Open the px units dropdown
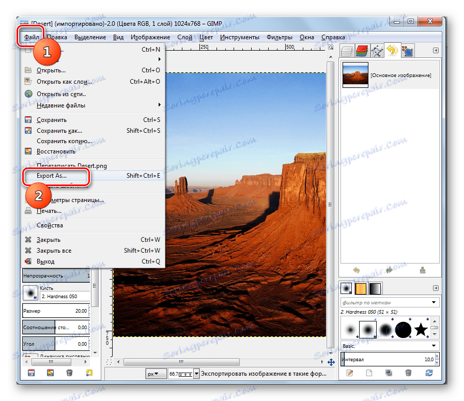Screen dimensions: 464x401 pyautogui.click(x=155, y=373)
